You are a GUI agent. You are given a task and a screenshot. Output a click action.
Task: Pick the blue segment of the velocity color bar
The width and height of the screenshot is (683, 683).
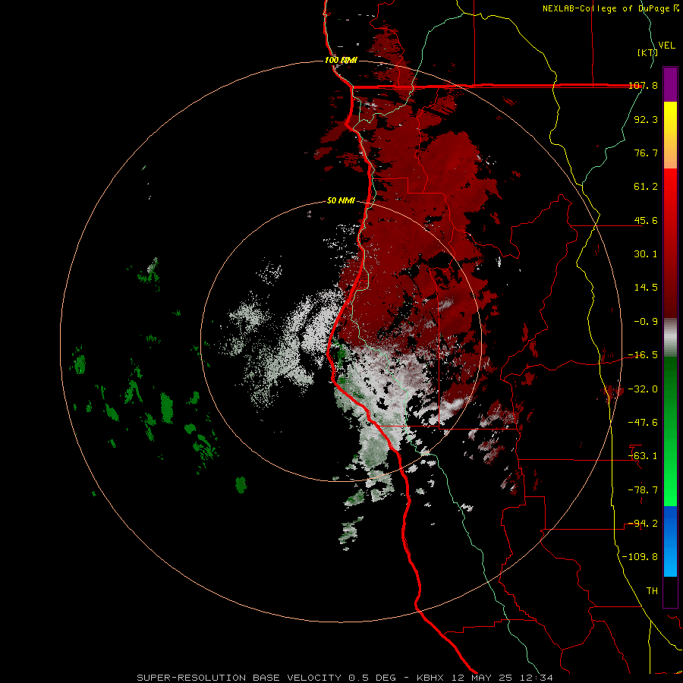click(670, 541)
